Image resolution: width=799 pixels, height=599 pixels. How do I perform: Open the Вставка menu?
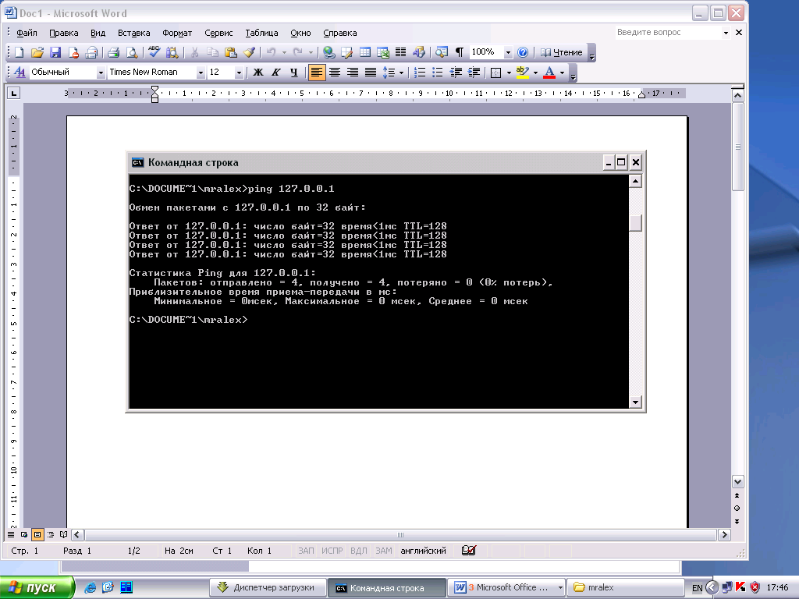pos(133,33)
